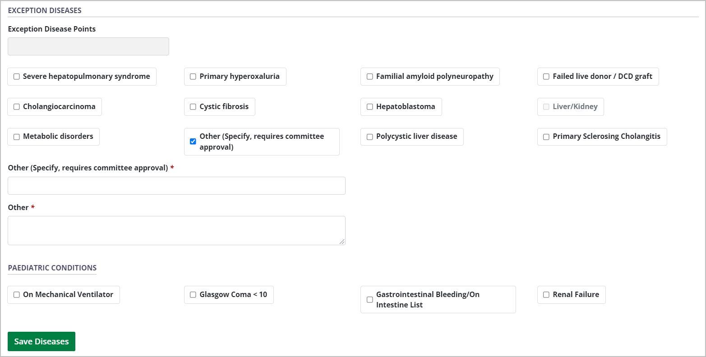
Task: Check Metabolic disorders
Action: click(16, 136)
